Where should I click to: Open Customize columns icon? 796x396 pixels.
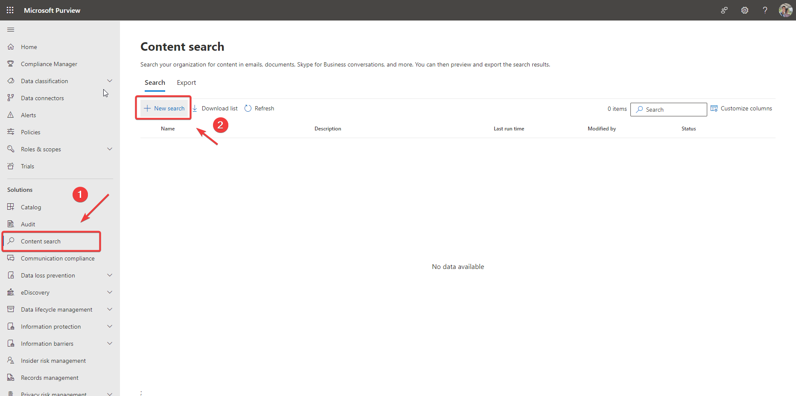[714, 108]
